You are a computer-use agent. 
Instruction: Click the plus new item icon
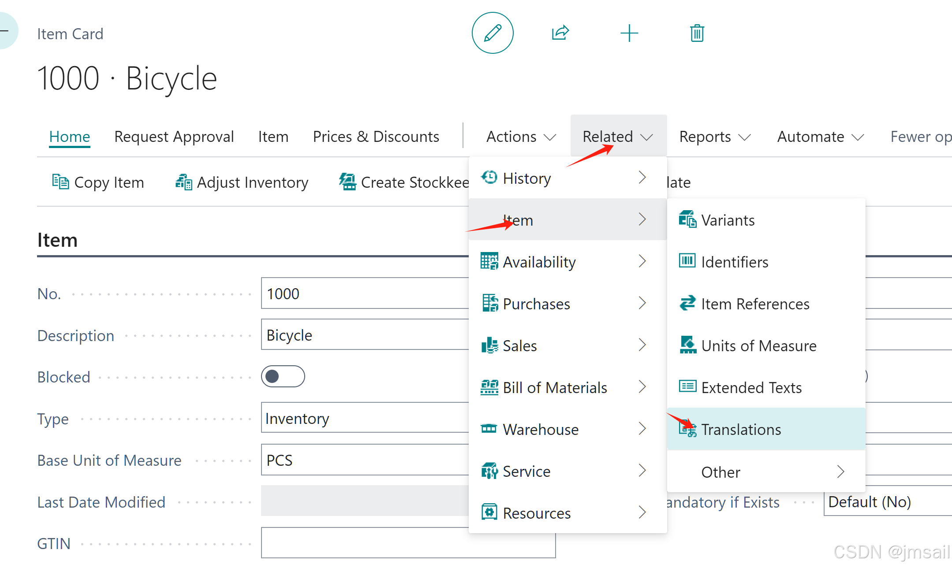(629, 33)
